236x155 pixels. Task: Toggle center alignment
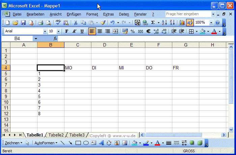[x=100, y=31]
